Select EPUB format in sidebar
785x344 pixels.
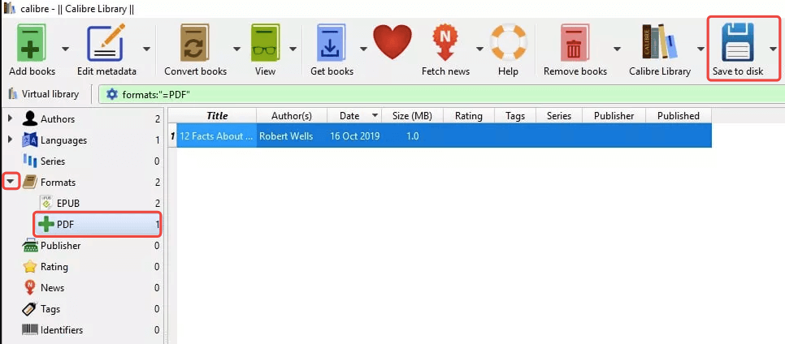(68, 203)
